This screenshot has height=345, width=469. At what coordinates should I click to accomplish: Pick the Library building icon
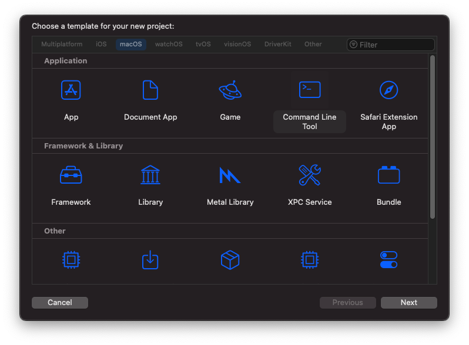(x=150, y=175)
